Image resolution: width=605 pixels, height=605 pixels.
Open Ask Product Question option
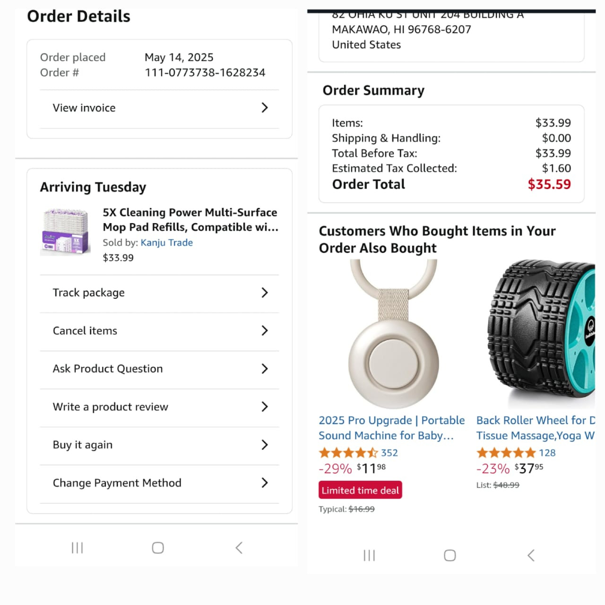click(108, 369)
